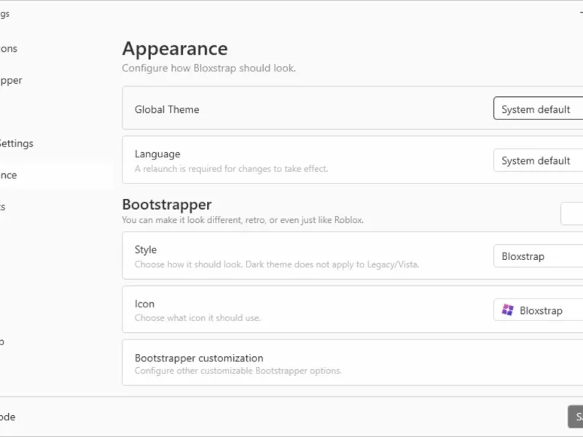Click the Style label
583x437 pixels.
[x=145, y=250]
